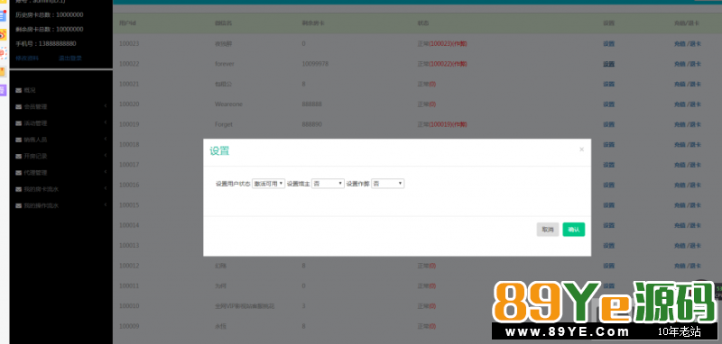This screenshot has width=722, height=344.
Task: Click user id 100013 cell
Action: (129, 246)
